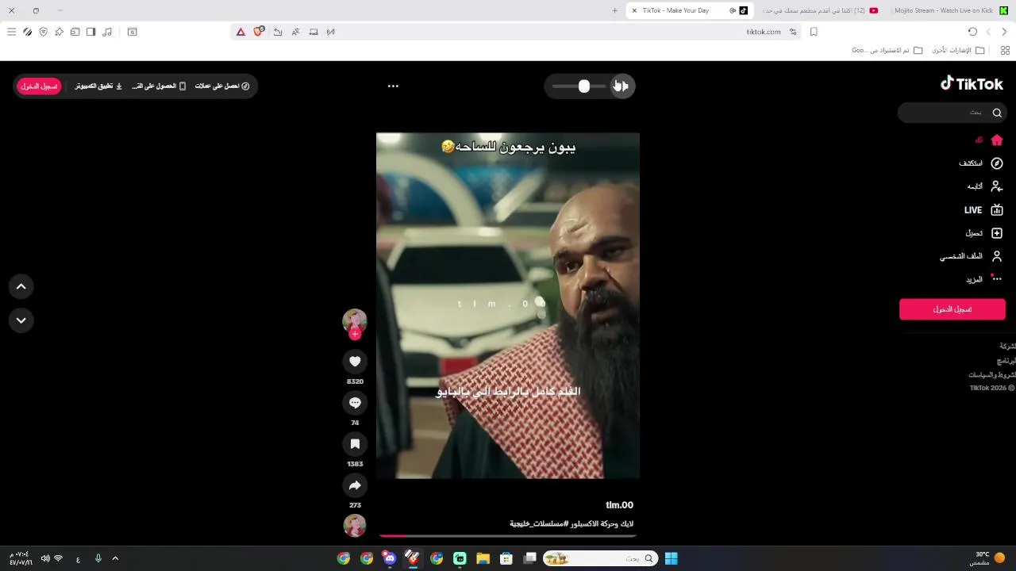
Task: Click the get mobile app link
Action: point(159,86)
